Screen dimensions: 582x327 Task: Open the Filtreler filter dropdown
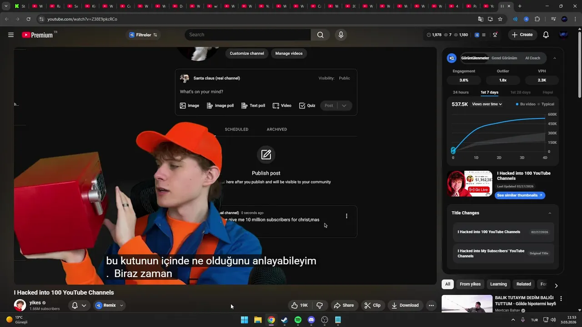point(143,35)
